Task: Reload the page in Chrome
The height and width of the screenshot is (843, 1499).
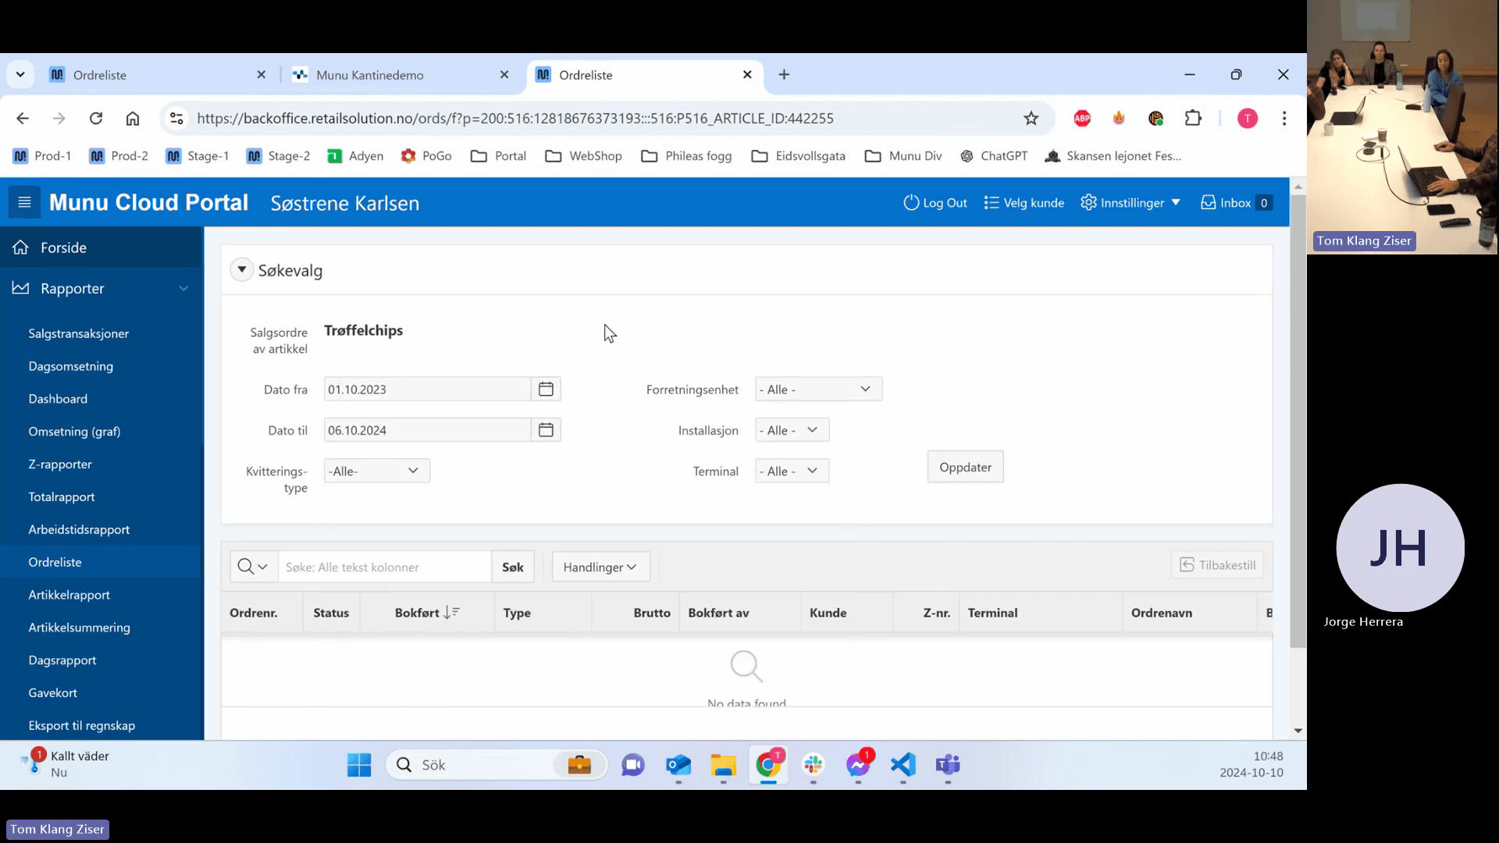Action: tap(96, 119)
